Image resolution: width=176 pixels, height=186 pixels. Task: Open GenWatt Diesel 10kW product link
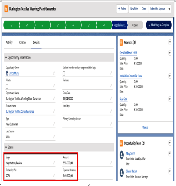tap(128, 53)
